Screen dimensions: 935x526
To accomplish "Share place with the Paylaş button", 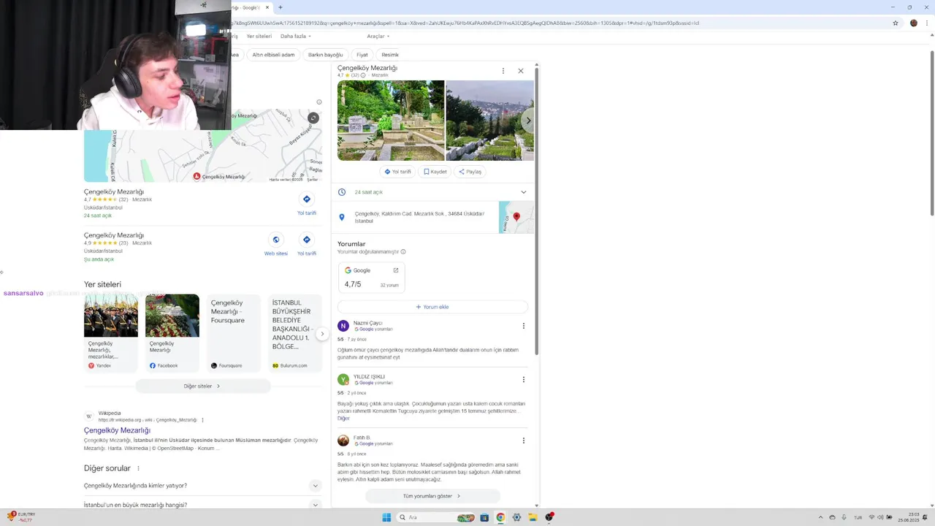I will (x=470, y=172).
